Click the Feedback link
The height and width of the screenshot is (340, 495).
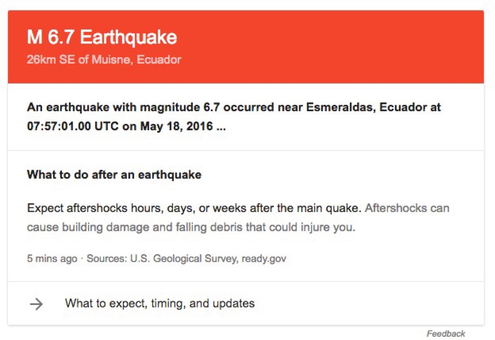coord(445,333)
